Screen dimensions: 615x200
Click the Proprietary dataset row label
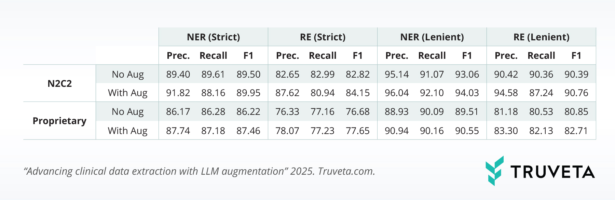point(59,121)
